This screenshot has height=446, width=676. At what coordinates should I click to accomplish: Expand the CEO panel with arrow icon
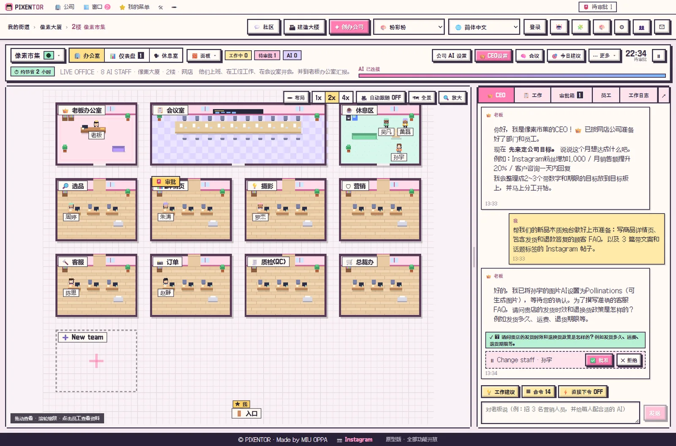tap(664, 95)
